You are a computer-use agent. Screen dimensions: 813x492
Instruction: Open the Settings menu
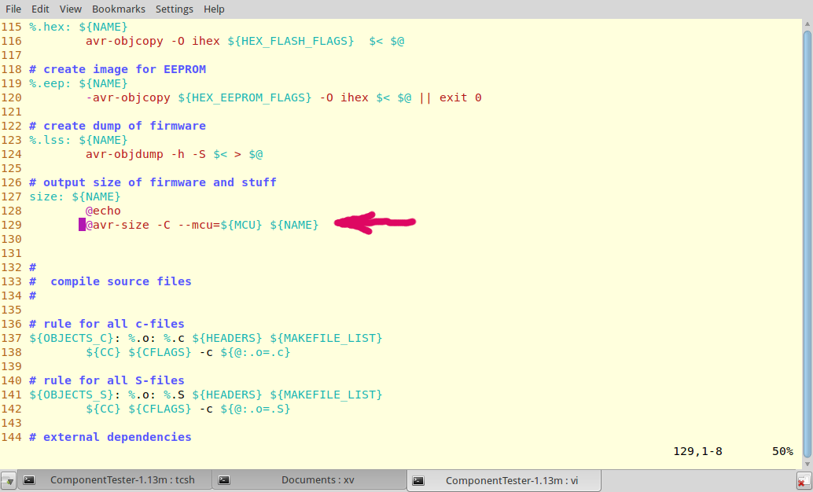click(x=175, y=9)
